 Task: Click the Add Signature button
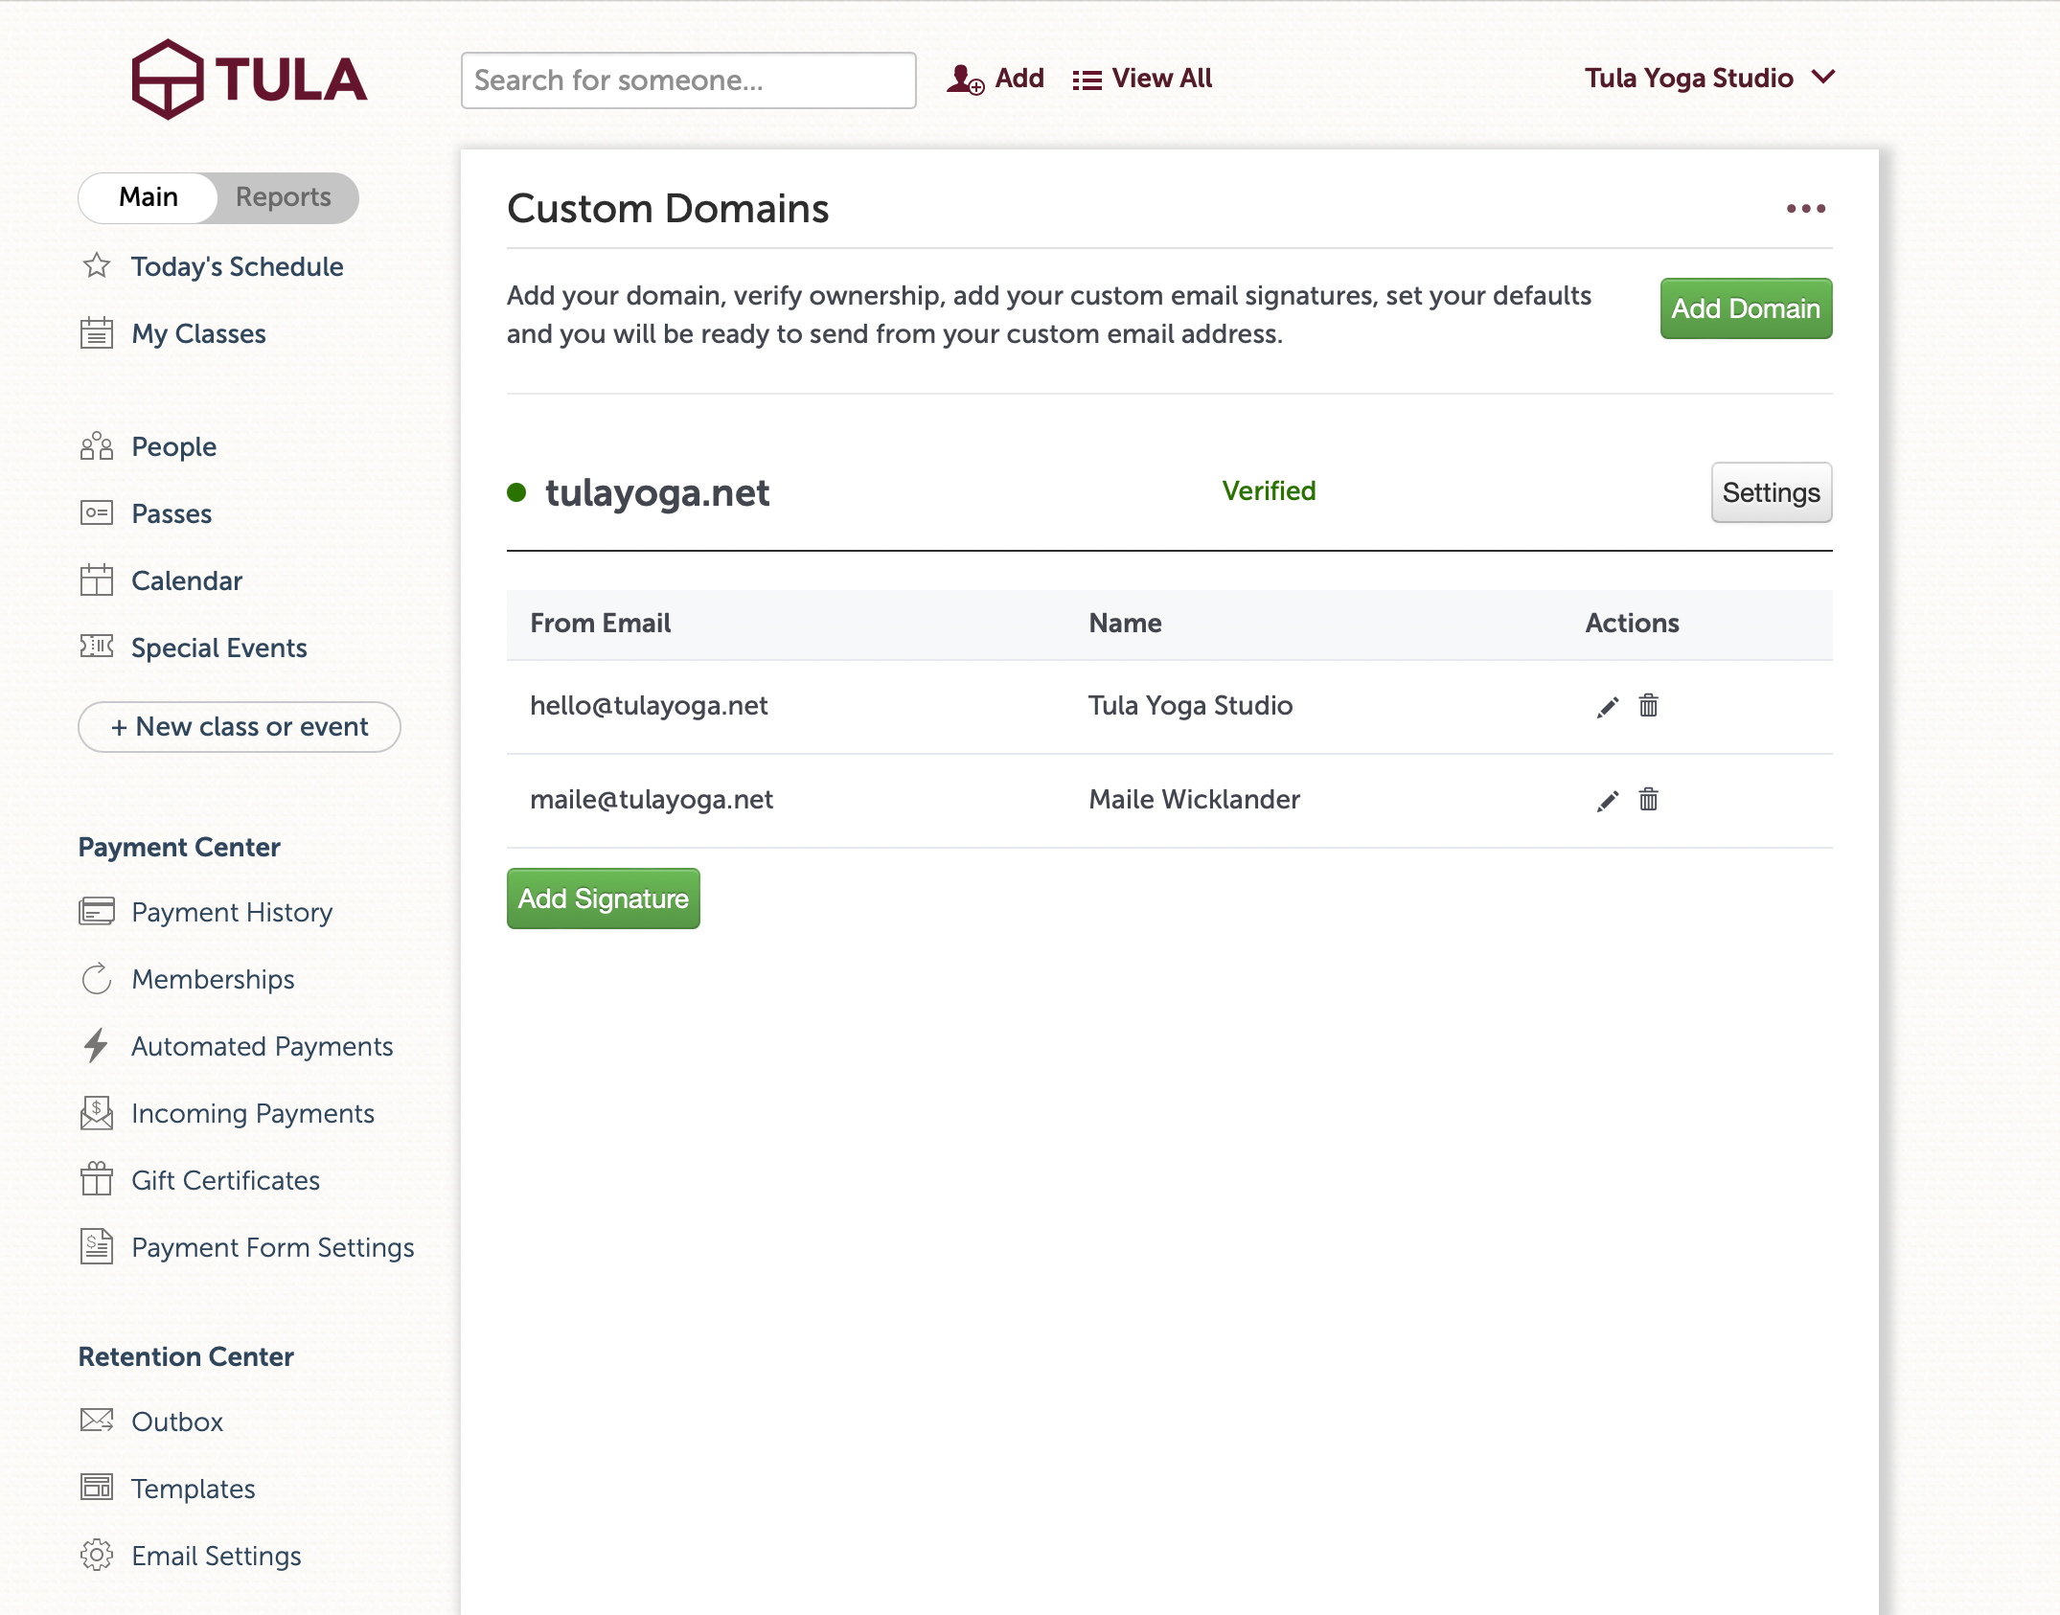pos(603,898)
